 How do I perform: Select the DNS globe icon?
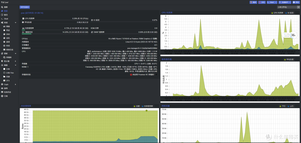4,34
